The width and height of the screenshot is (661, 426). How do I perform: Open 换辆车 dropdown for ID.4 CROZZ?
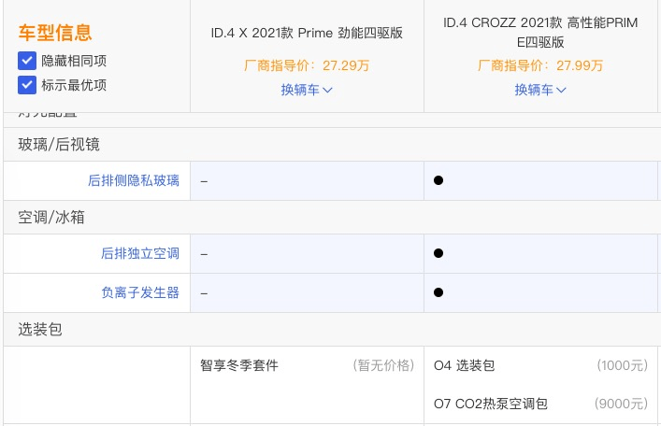click(x=540, y=90)
